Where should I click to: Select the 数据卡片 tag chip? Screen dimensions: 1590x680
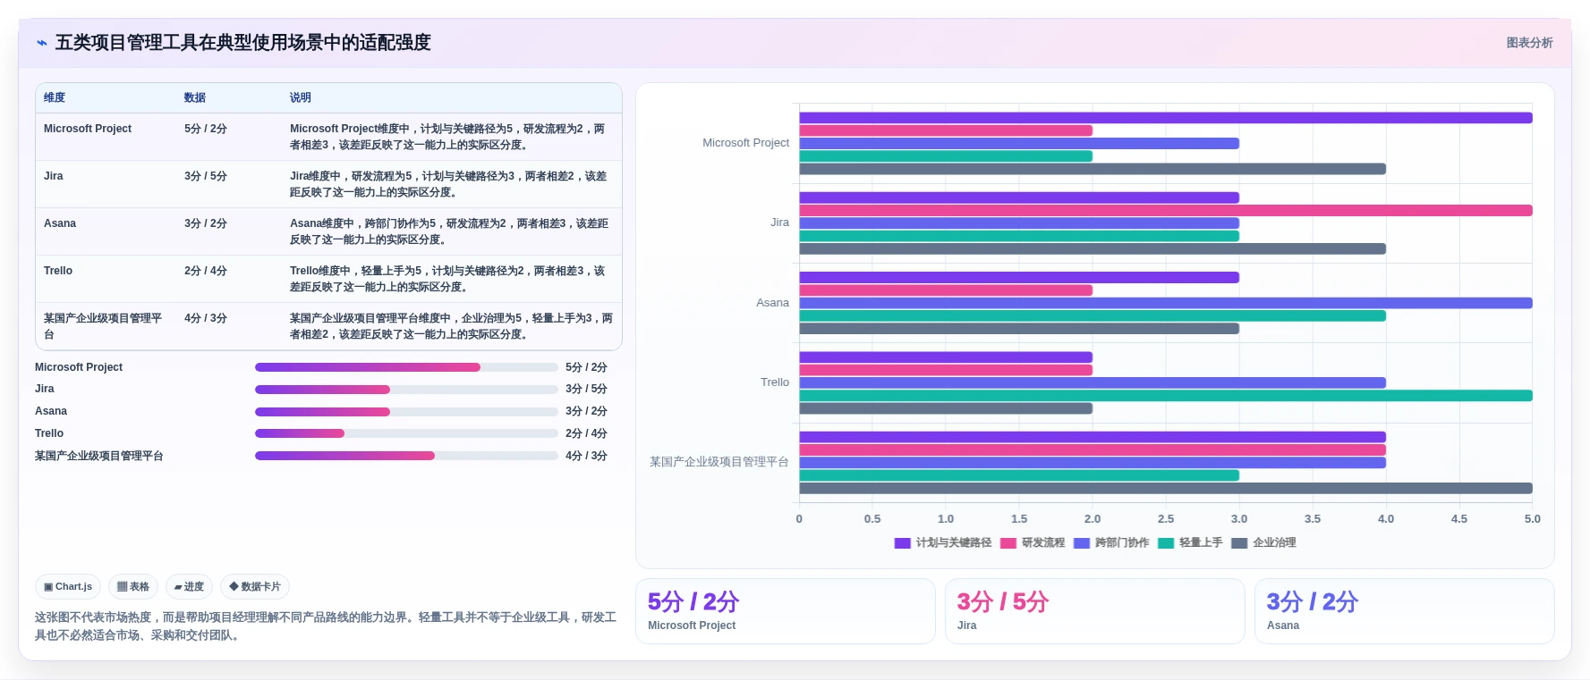(x=255, y=587)
